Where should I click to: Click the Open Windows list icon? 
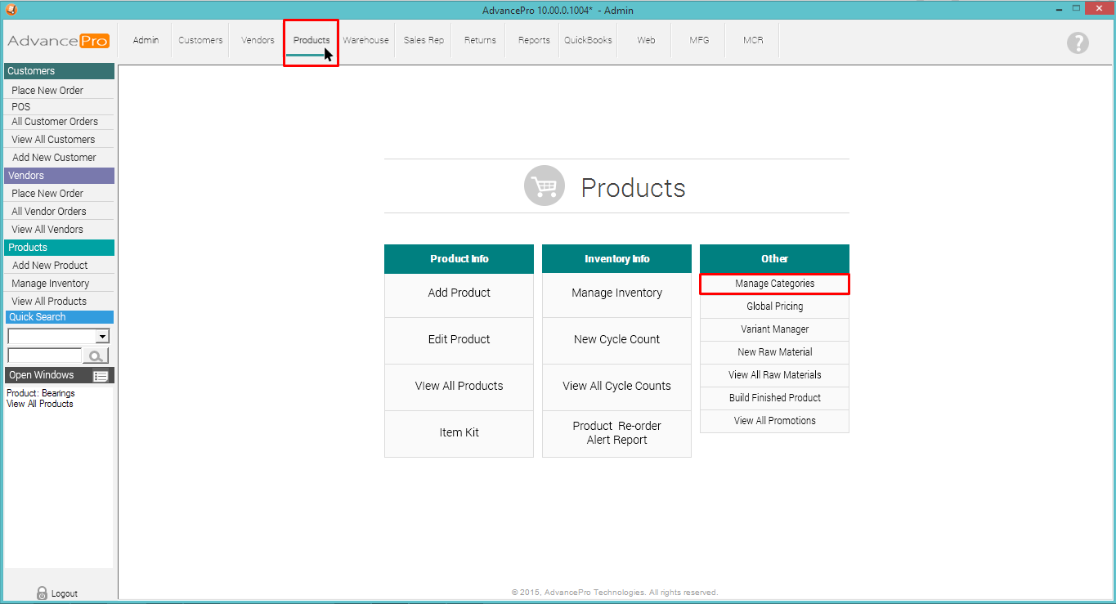[x=101, y=376]
